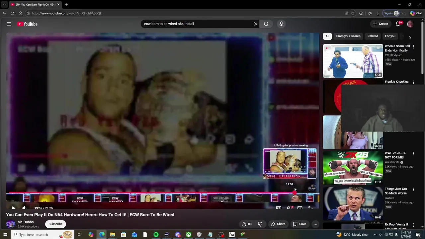Go back in browser history
The height and width of the screenshot is (239, 425).
coord(4,13)
